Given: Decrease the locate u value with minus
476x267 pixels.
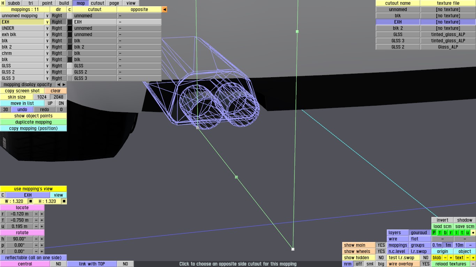Looking at the screenshot, I should [x=36, y=226].
